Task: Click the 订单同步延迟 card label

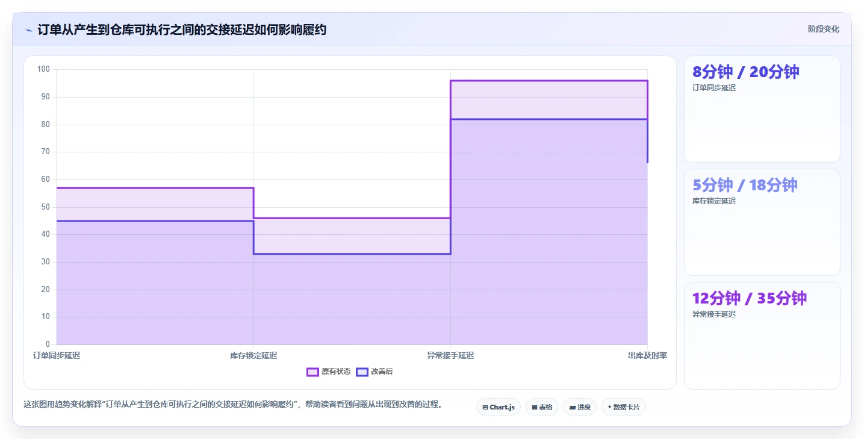Action: (x=714, y=88)
